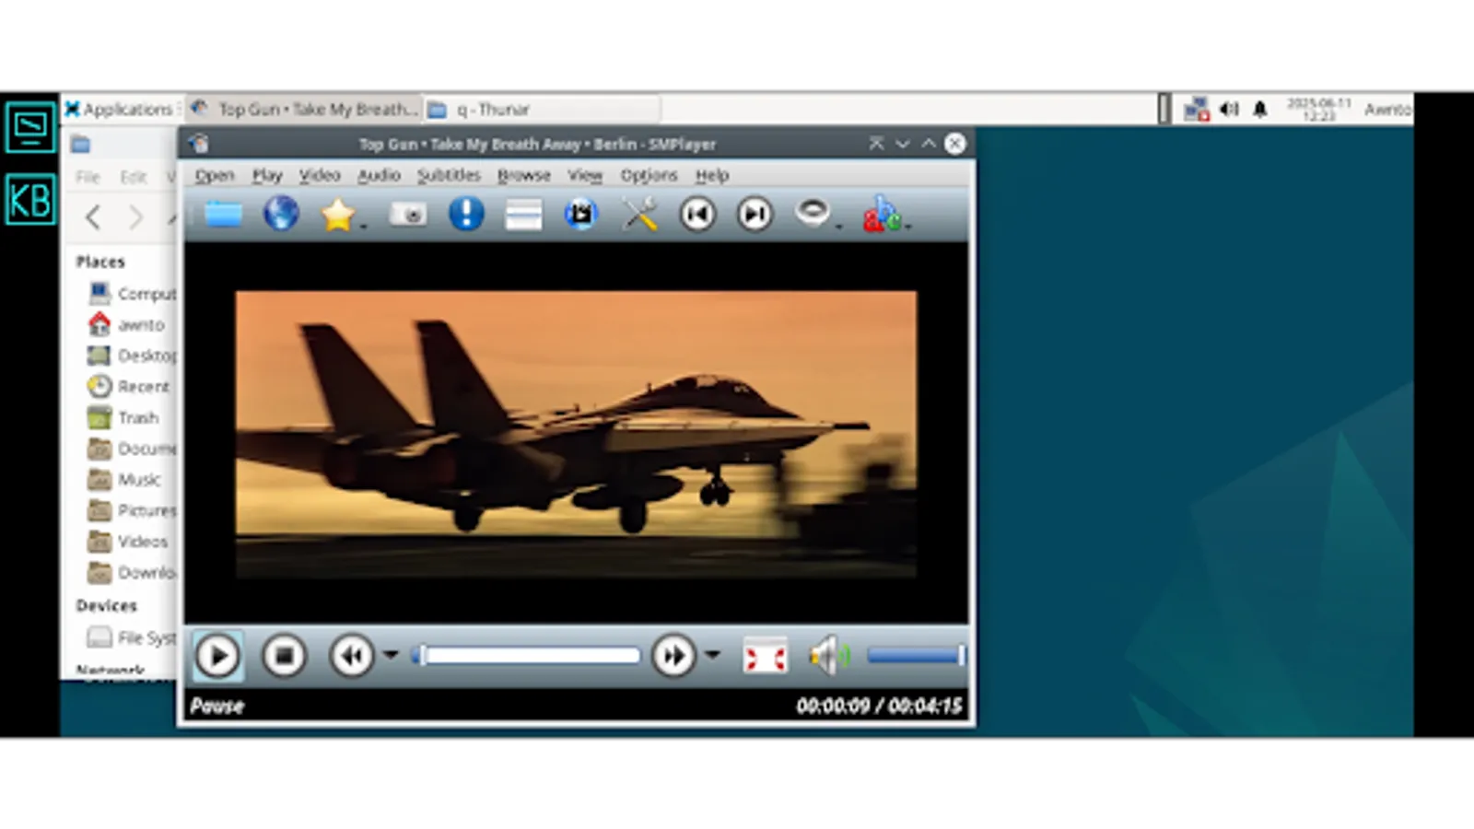Mute audio using the speaker icon

tap(826, 655)
